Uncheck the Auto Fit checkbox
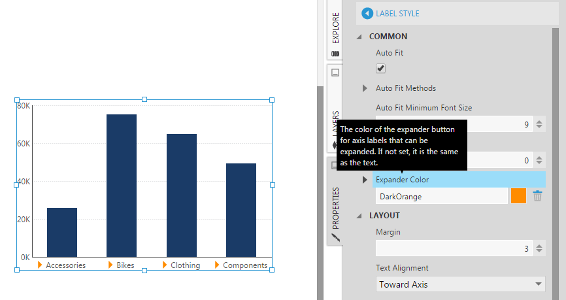The height and width of the screenshot is (300, 566). 380,68
